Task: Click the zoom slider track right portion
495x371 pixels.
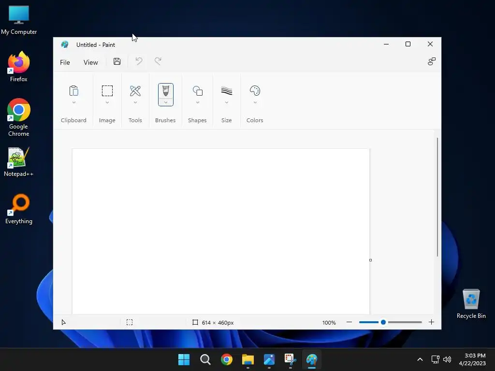Action: click(x=404, y=322)
